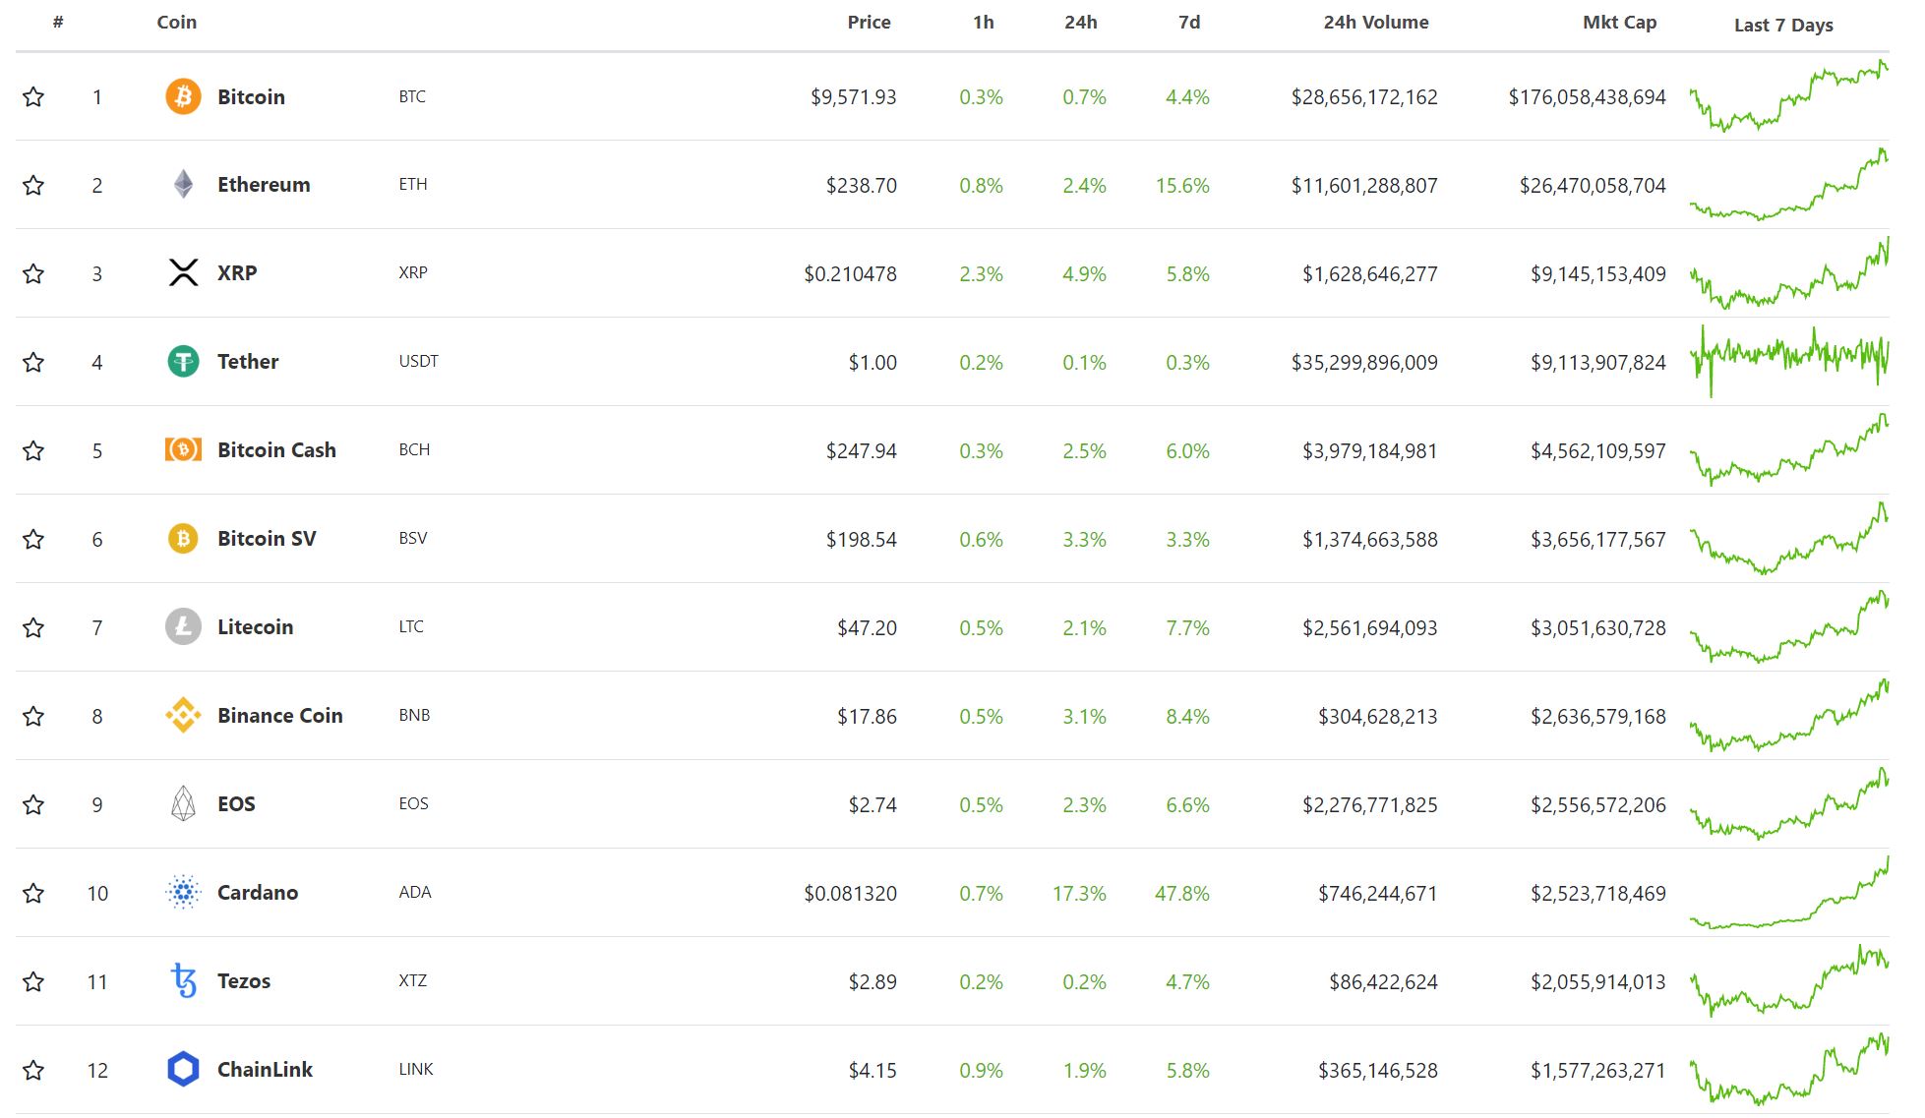1925x1118 pixels.
Task: Open the Bitcoin SV coin link
Action: [267, 539]
